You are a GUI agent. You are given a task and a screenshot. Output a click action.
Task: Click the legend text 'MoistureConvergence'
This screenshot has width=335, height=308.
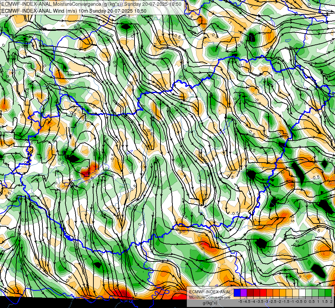click(x=210, y=297)
